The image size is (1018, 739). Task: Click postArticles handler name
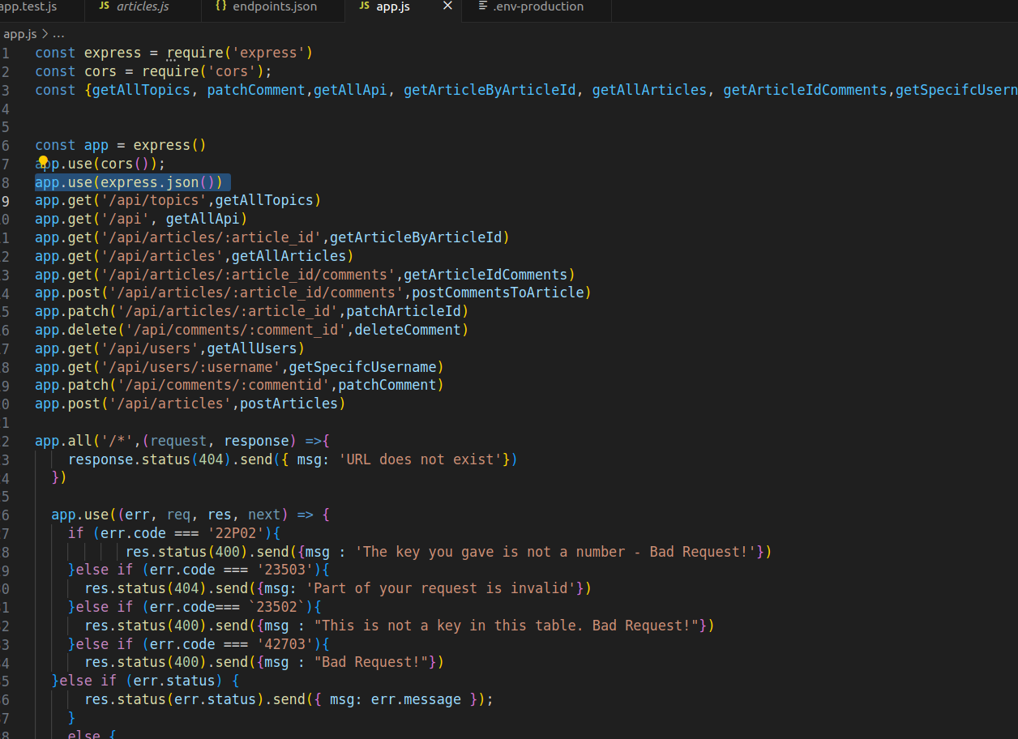click(289, 404)
